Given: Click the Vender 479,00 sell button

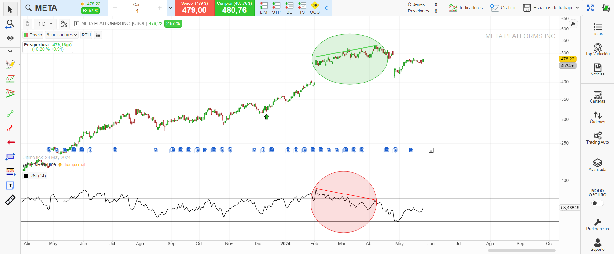Looking at the screenshot, I should [194, 8].
